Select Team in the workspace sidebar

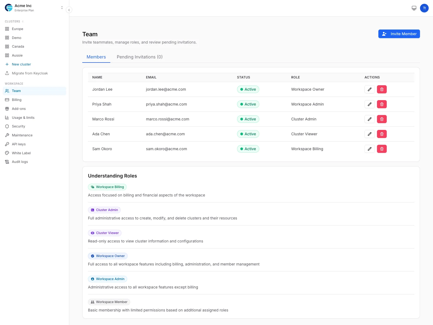pos(34,91)
